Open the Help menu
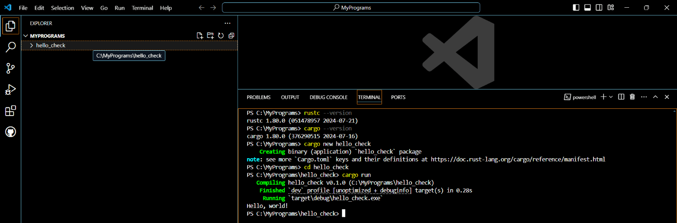Viewport: 677px width, 223px height. pyautogui.click(x=166, y=8)
